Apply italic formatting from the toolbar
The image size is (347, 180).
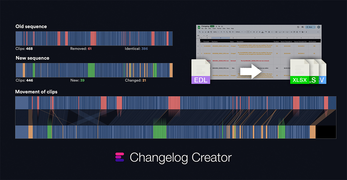(257, 32)
